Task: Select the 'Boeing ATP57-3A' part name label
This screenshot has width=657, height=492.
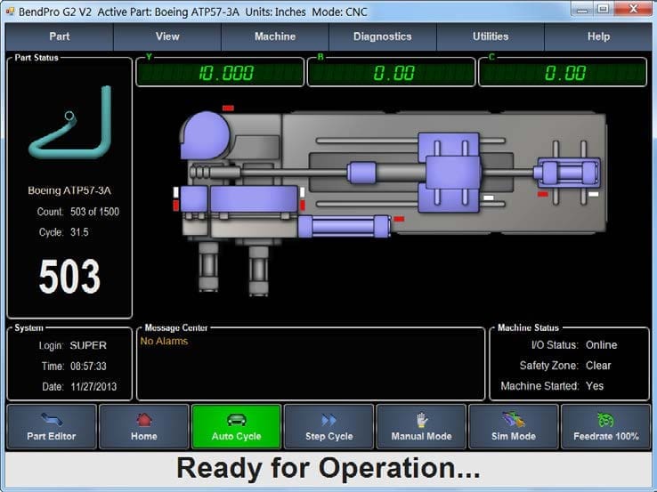Action: [x=69, y=190]
